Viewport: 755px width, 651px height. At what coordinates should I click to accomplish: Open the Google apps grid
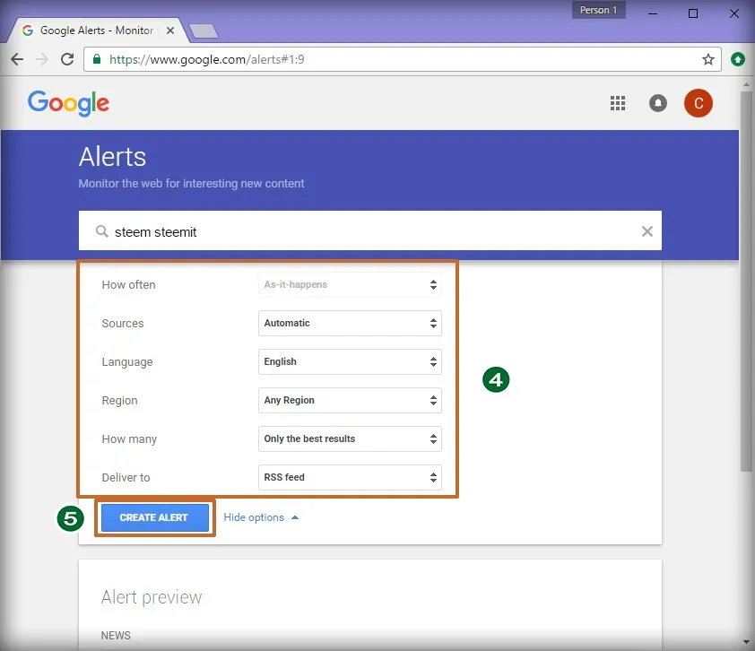pyautogui.click(x=618, y=103)
